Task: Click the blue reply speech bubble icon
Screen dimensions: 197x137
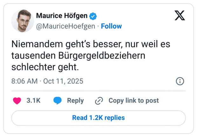Action: tap(58, 101)
